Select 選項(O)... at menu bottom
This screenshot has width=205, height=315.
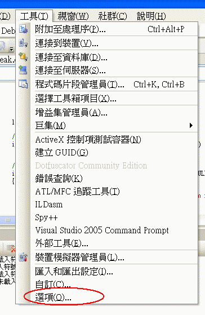point(53,297)
